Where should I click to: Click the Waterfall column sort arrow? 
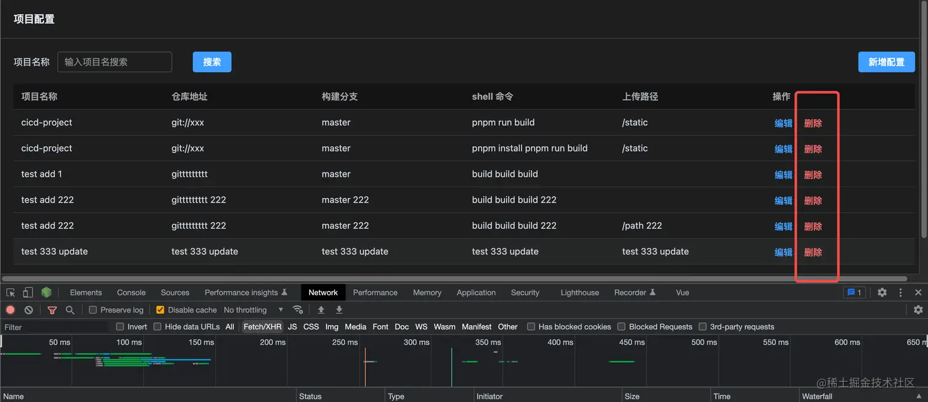click(919, 396)
